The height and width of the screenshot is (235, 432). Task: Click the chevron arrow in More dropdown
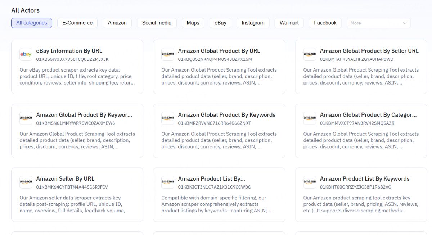tap(405, 23)
